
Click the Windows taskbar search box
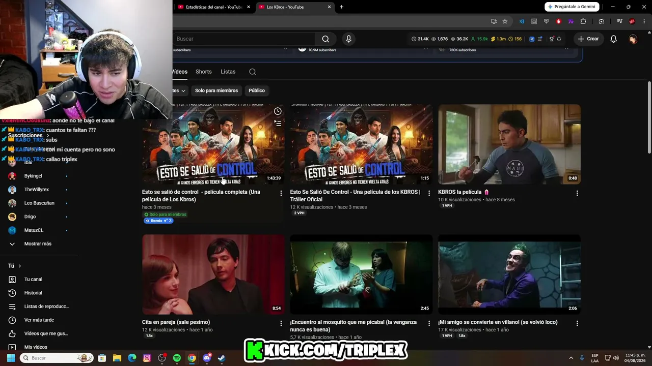coord(57,358)
